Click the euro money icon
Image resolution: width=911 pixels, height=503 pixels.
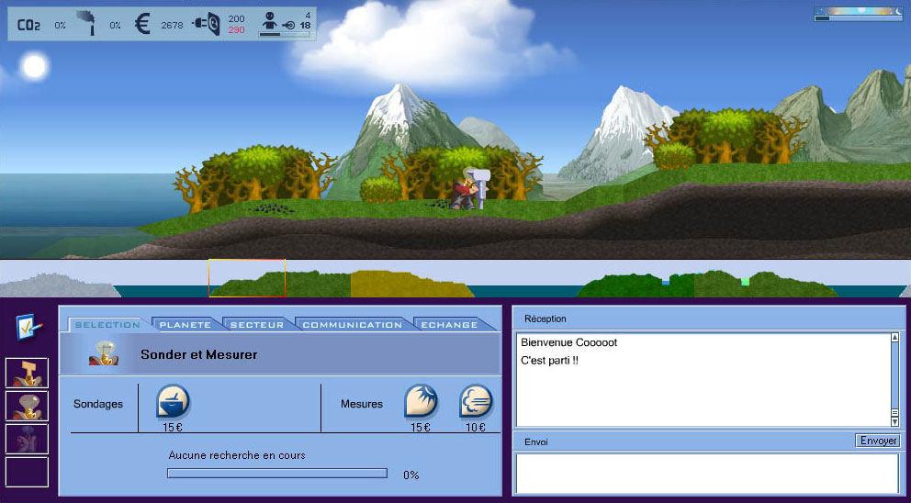141,25
